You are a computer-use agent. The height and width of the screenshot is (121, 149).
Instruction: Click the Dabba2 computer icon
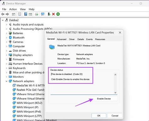(x=7, y=20)
